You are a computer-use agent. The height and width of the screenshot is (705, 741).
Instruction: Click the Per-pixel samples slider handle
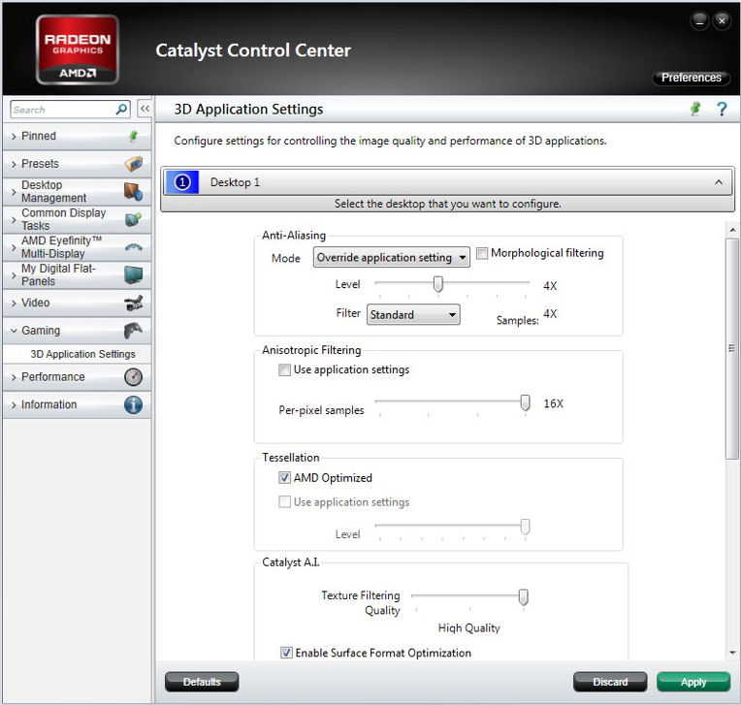[525, 402]
